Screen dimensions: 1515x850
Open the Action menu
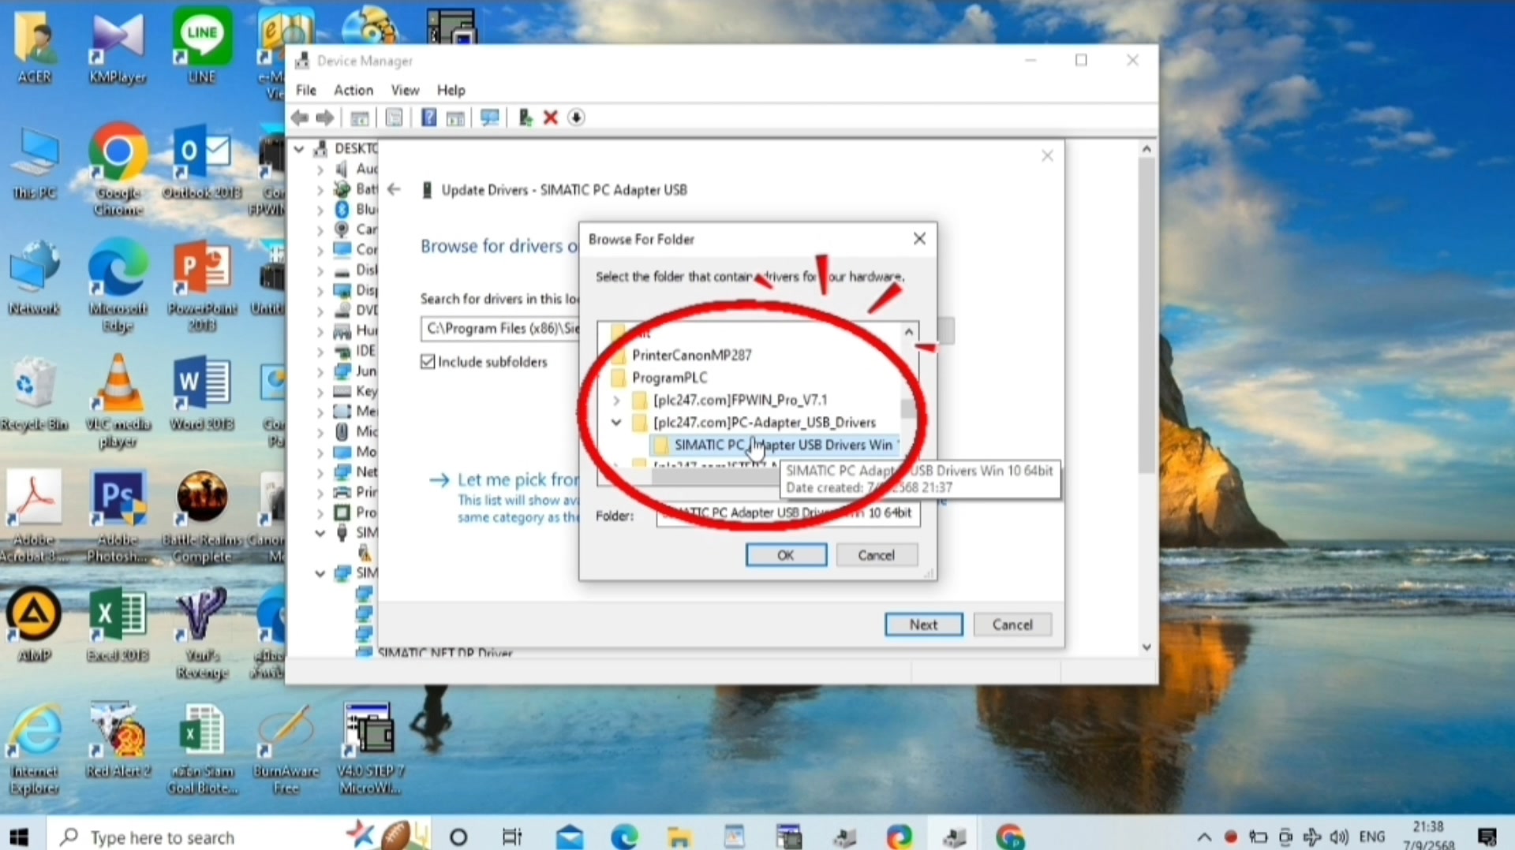353,90
